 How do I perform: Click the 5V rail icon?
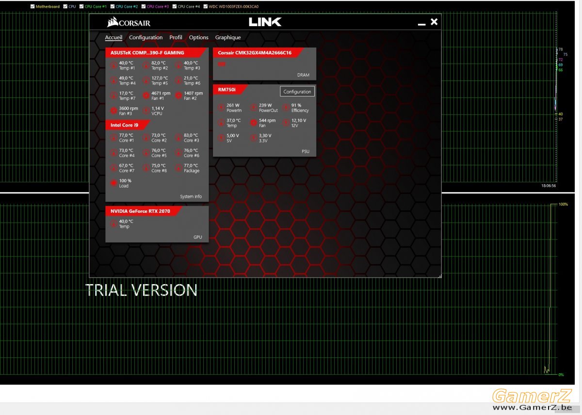[x=221, y=138]
